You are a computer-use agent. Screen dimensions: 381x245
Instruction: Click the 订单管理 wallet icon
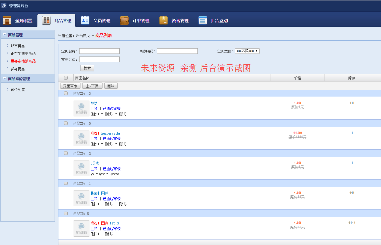(124, 20)
